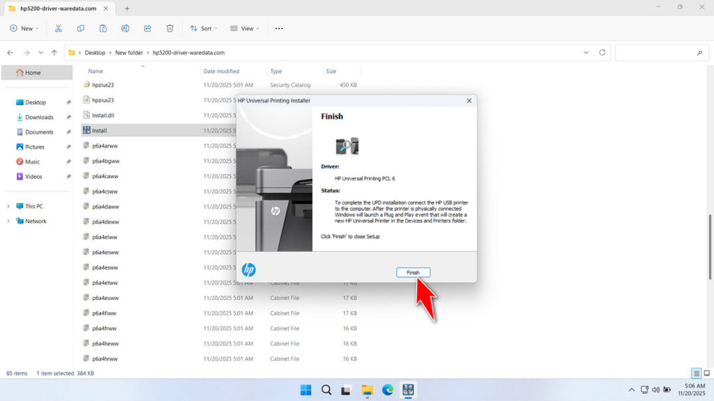The width and height of the screenshot is (714, 401).
Task: Select the Install file in the list
Action: (99, 130)
